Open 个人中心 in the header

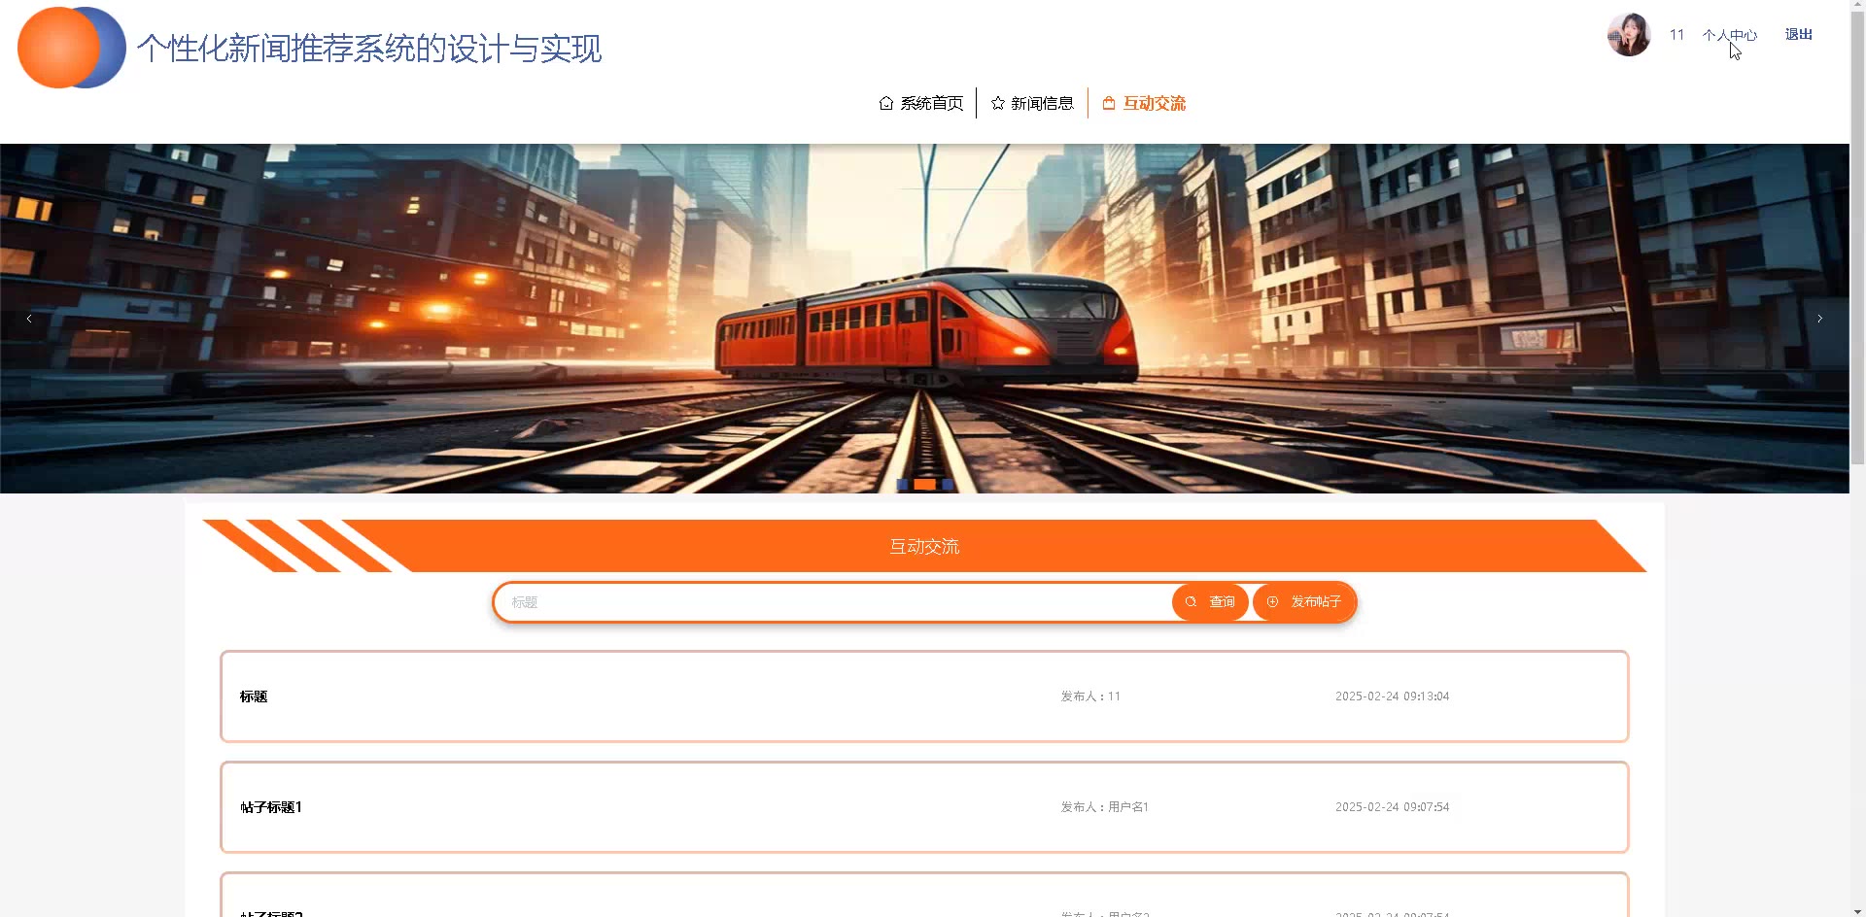(1730, 35)
